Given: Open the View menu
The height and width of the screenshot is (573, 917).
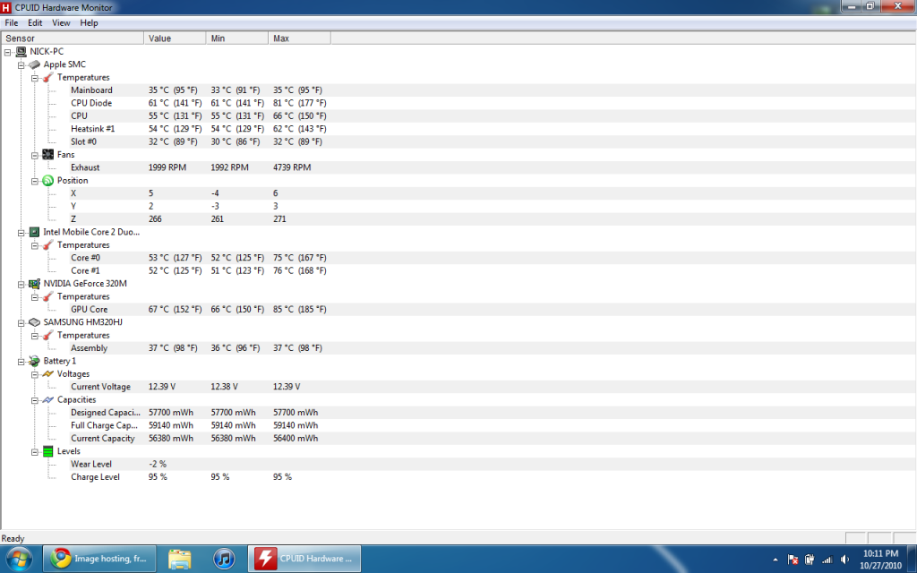Looking at the screenshot, I should [61, 22].
